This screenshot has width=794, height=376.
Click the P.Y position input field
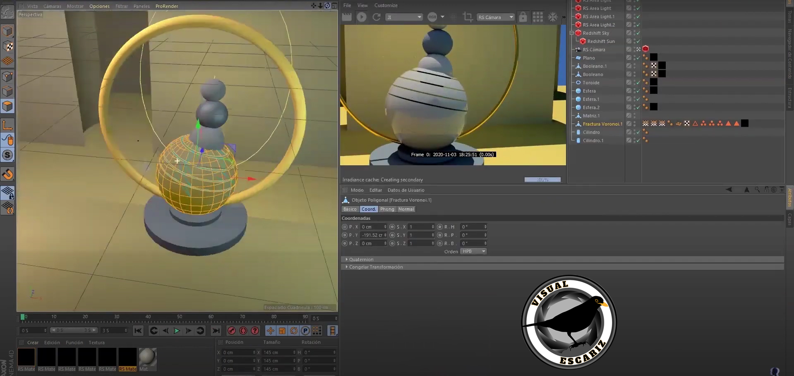coord(372,235)
